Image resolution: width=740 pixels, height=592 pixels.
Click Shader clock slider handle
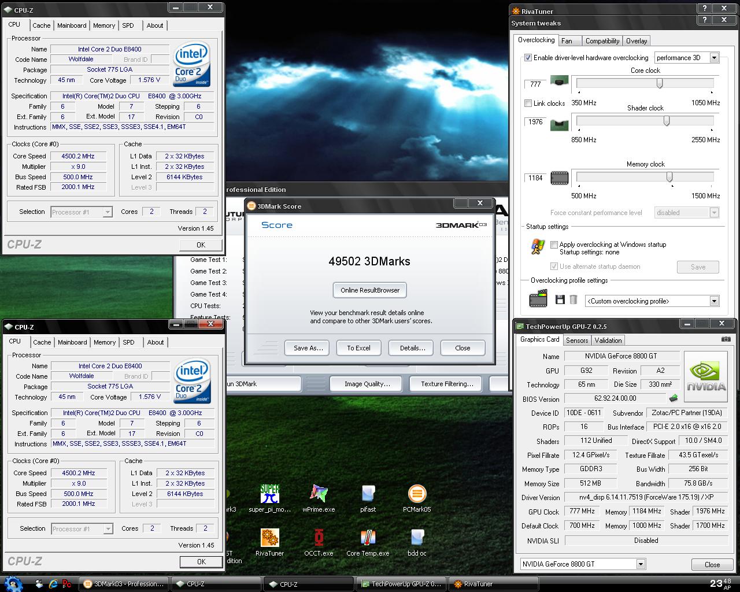click(x=667, y=121)
